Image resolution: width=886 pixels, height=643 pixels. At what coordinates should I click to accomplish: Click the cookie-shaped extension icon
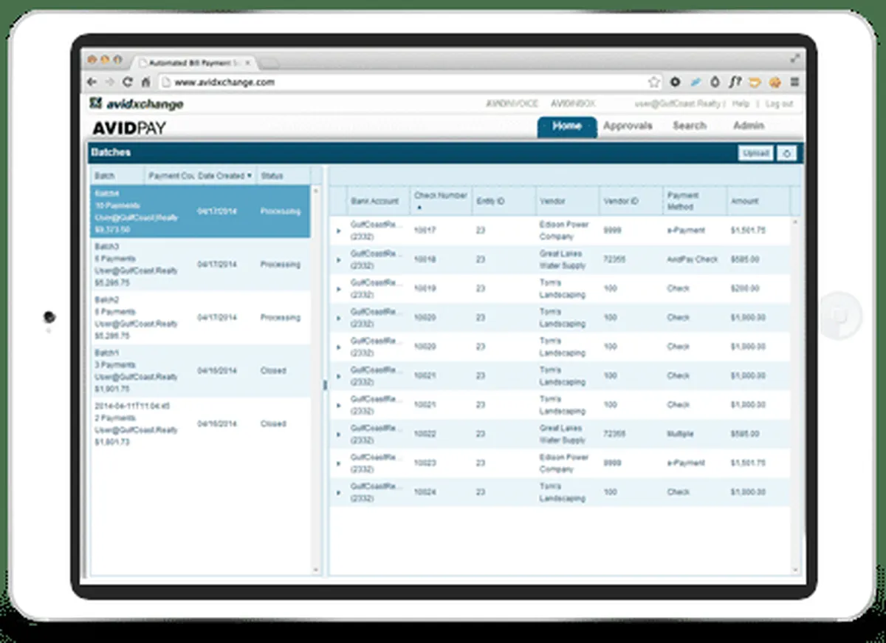pyautogui.click(x=775, y=82)
